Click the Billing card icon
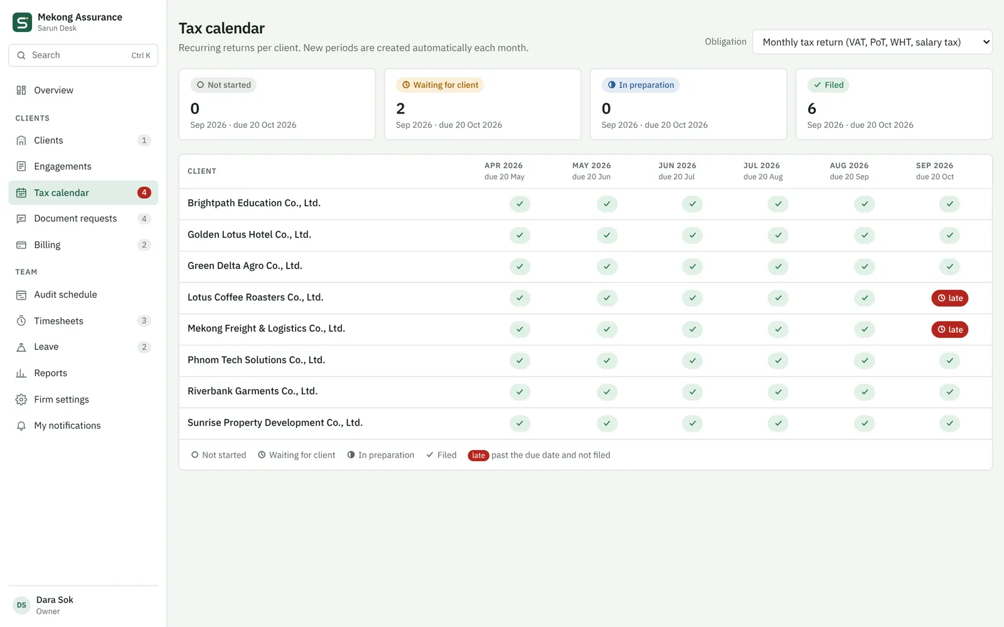The width and height of the screenshot is (1004, 627). coord(21,245)
